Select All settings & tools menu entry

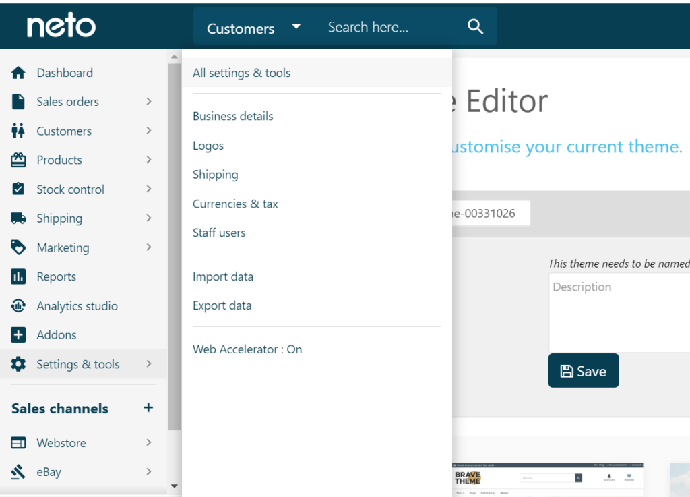(x=241, y=71)
